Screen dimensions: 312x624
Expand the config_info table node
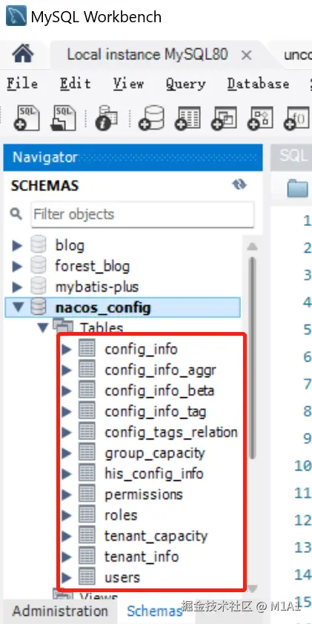67,349
